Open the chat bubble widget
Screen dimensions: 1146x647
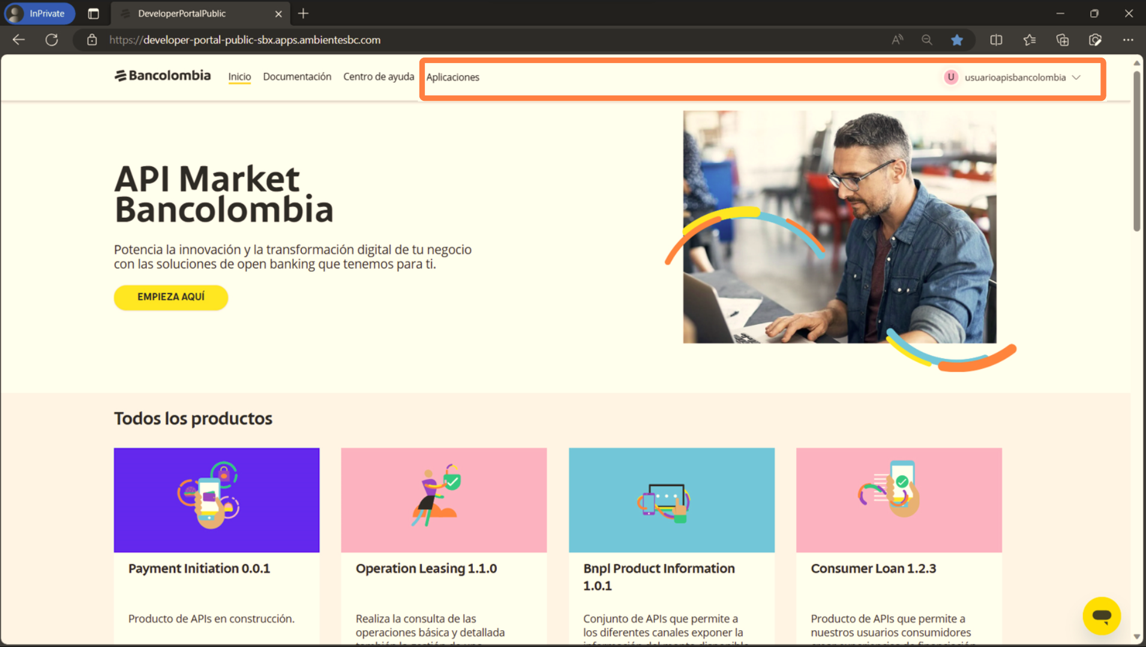tap(1102, 616)
